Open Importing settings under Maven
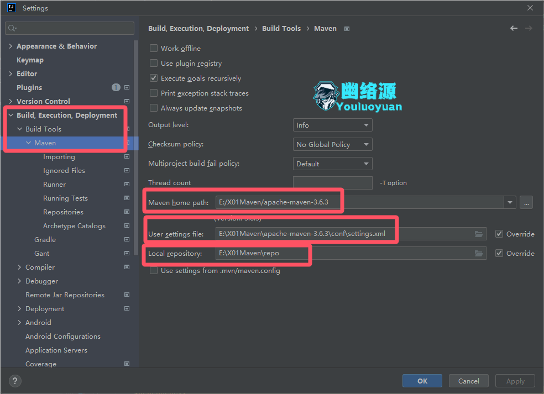Screen dimensions: 544x394 tap(59, 157)
